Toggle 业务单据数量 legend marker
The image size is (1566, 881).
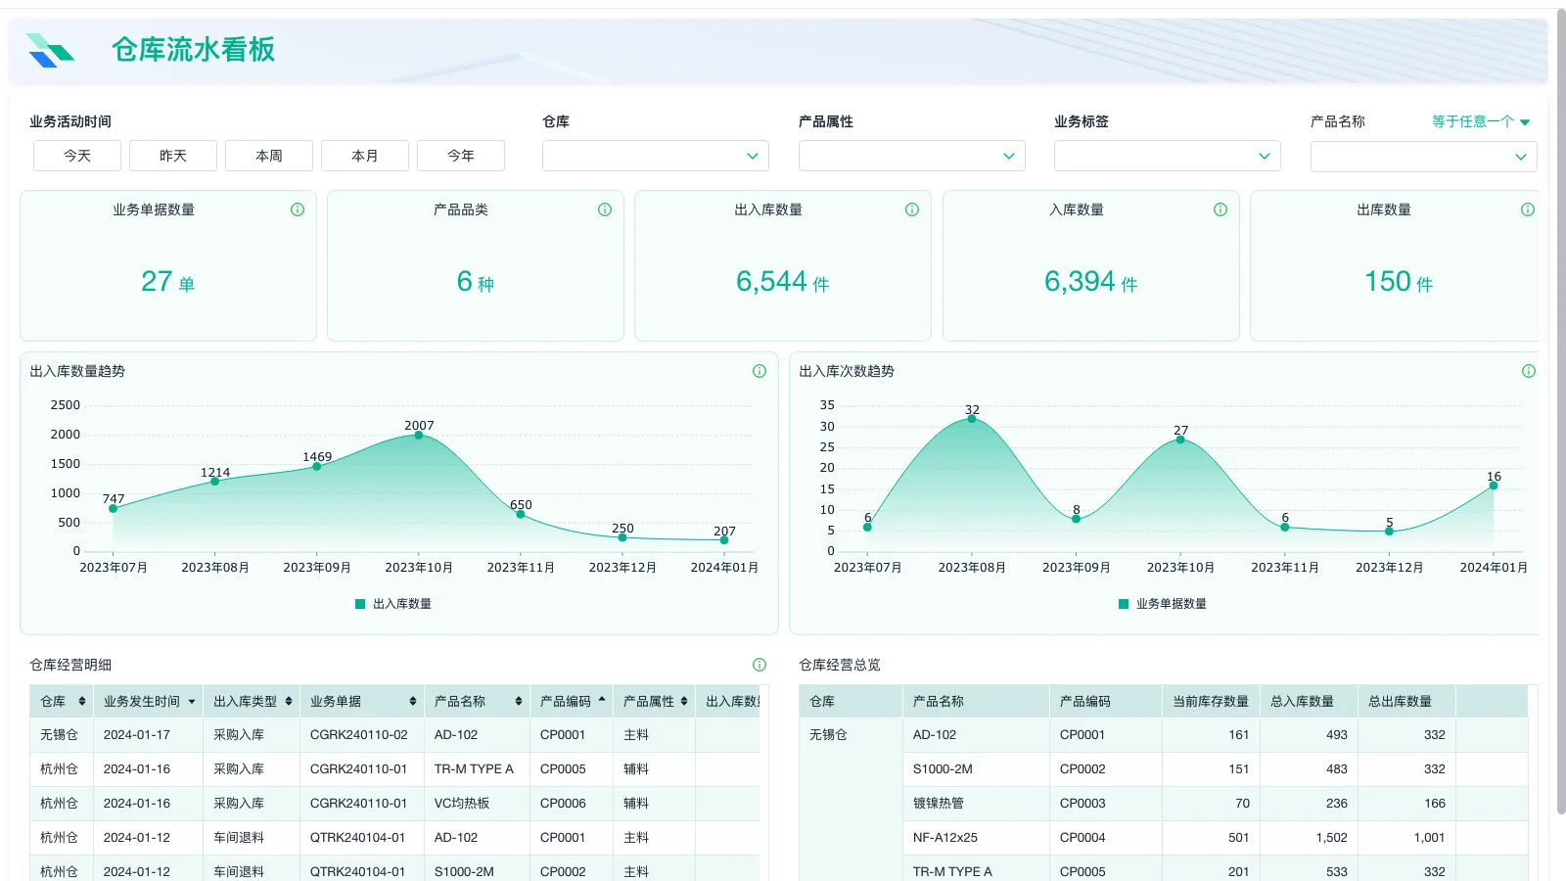pos(1124,604)
